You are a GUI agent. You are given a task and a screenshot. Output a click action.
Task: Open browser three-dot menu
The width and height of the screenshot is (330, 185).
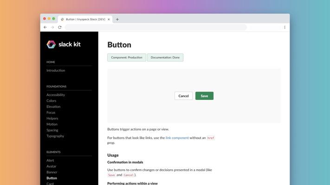point(285,27)
